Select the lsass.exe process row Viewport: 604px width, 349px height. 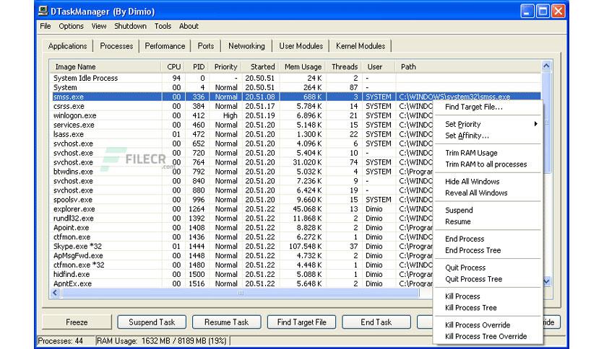243,134
